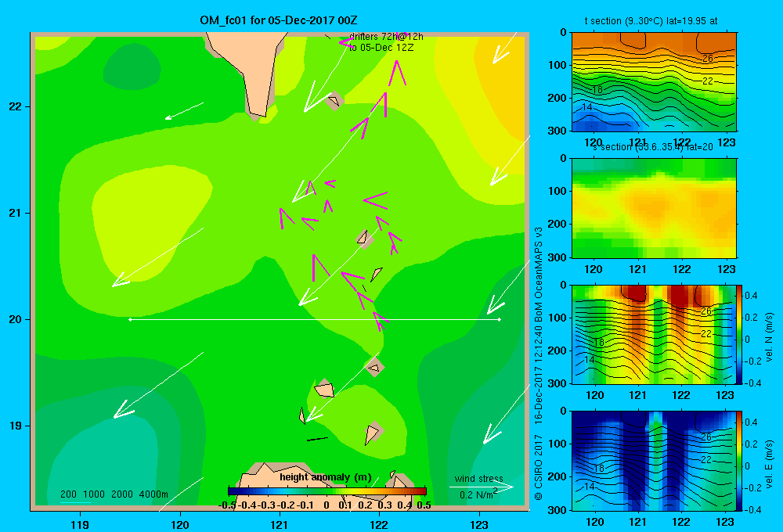Click longitude label 119 below the main map
The height and width of the screenshot is (532, 783).
(x=80, y=524)
